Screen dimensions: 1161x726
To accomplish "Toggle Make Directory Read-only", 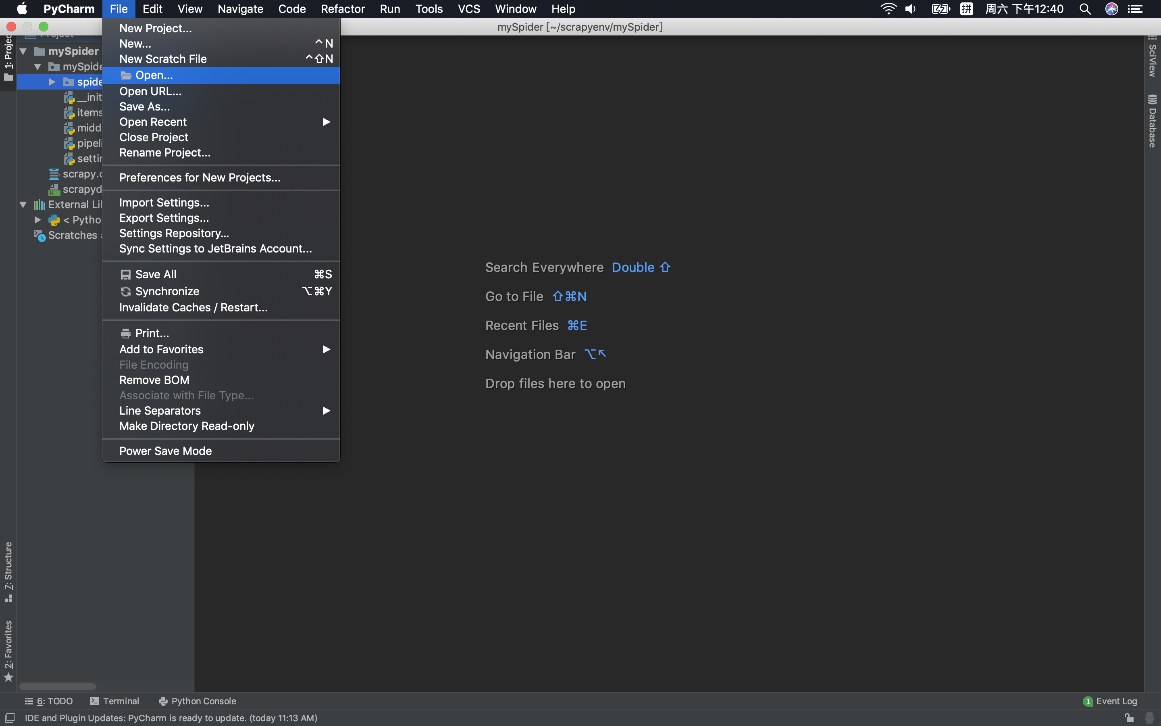I will pyautogui.click(x=187, y=426).
